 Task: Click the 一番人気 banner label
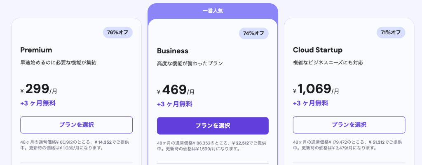[x=213, y=11]
